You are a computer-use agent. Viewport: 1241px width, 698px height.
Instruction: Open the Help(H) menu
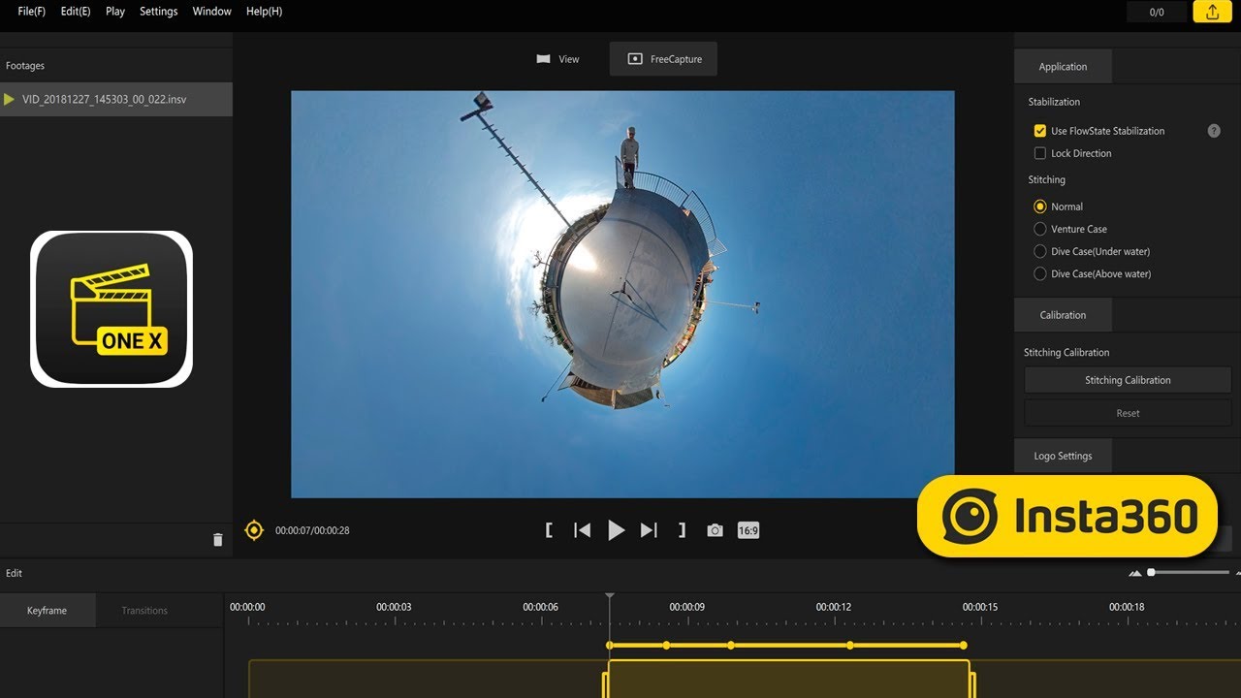pyautogui.click(x=264, y=12)
